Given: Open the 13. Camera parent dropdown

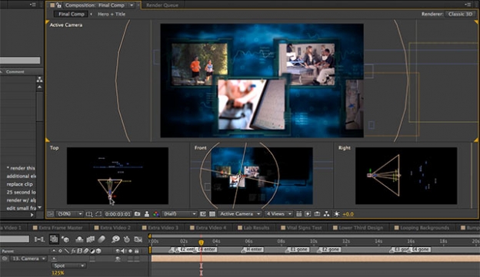Looking at the screenshot, I should point(28,259).
